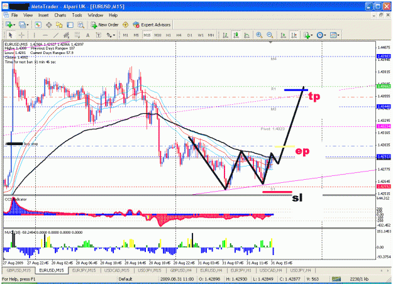Toggle chart auto scroll
This screenshot has width=393, height=284.
coord(283,35)
